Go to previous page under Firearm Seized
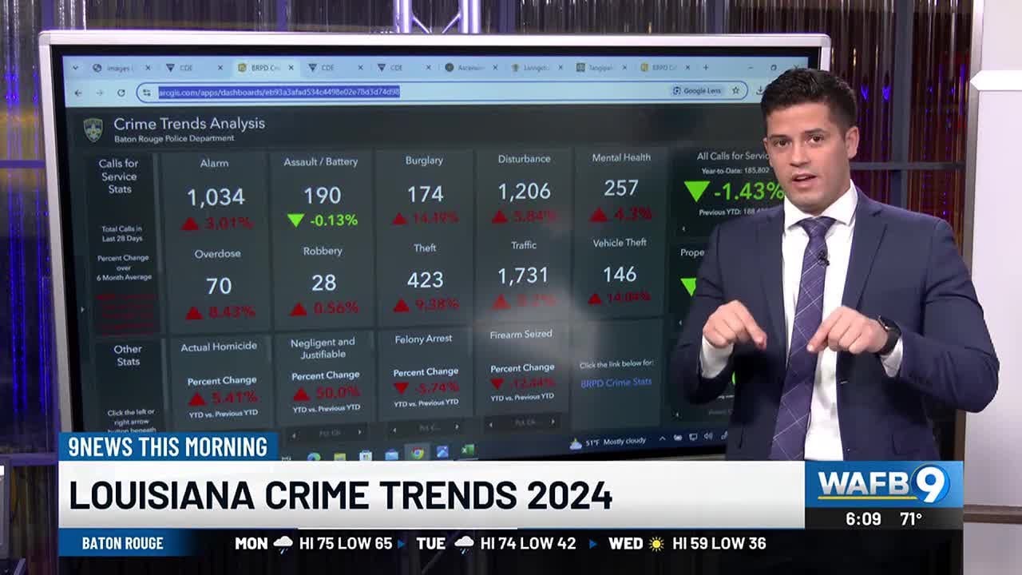This screenshot has width=1022, height=575. click(491, 424)
